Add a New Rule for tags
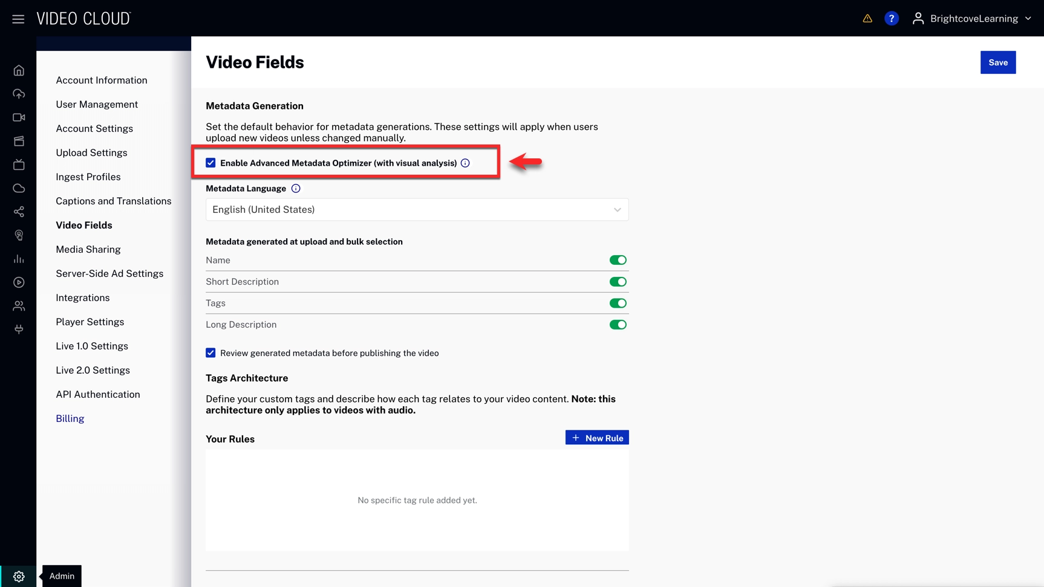 [x=596, y=438]
